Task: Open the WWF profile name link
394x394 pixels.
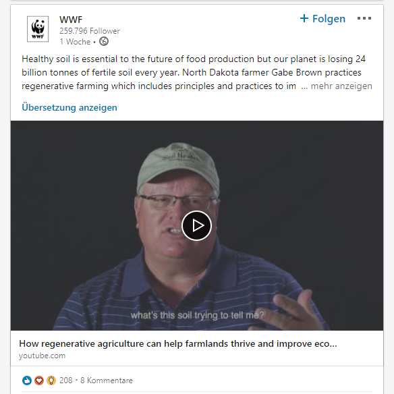Action: (x=71, y=20)
